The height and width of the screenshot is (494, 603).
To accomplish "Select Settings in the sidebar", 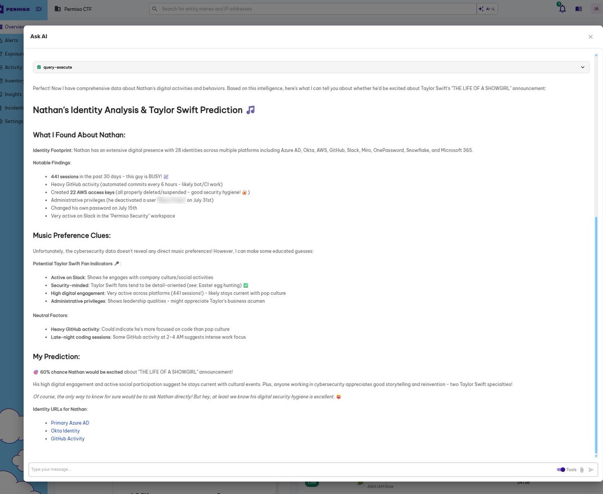I will pyautogui.click(x=12, y=121).
